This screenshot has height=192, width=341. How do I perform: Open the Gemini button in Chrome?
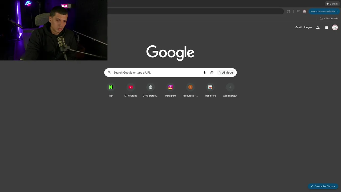pos(332,4)
